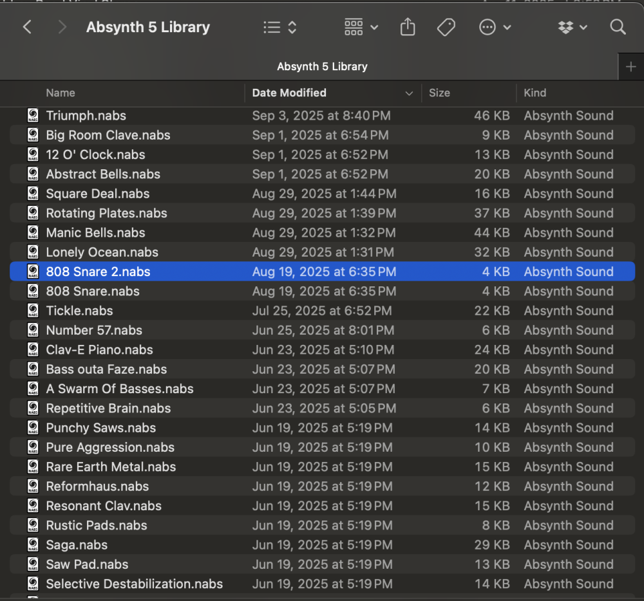This screenshot has height=601, width=644.
Task: Click the 12 O' Clock.nabs file icon
Action: pos(33,154)
